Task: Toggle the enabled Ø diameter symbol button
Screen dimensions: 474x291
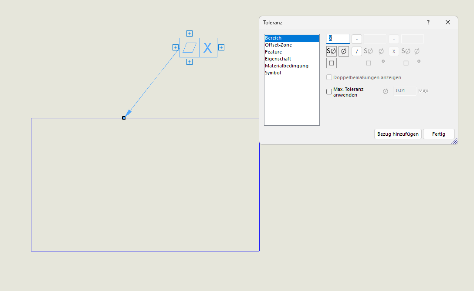Action: [x=344, y=51]
